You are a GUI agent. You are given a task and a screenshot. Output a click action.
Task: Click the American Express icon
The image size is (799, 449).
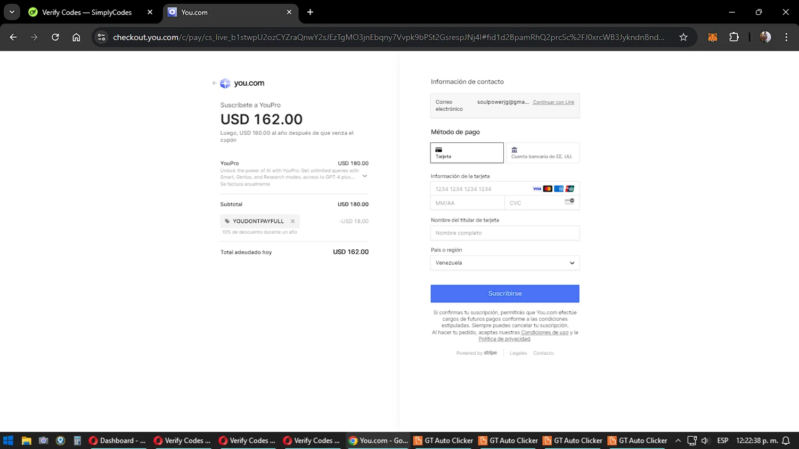click(559, 189)
